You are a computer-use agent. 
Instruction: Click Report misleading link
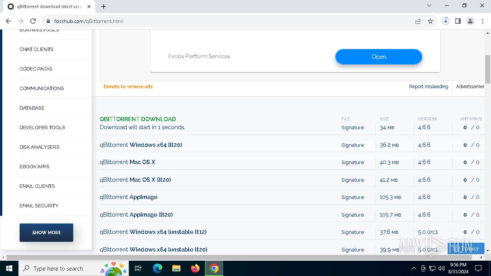point(428,87)
